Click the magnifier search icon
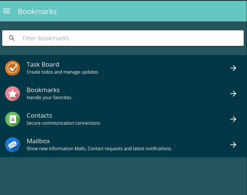 pyautogui.click(x=12, y=38)
